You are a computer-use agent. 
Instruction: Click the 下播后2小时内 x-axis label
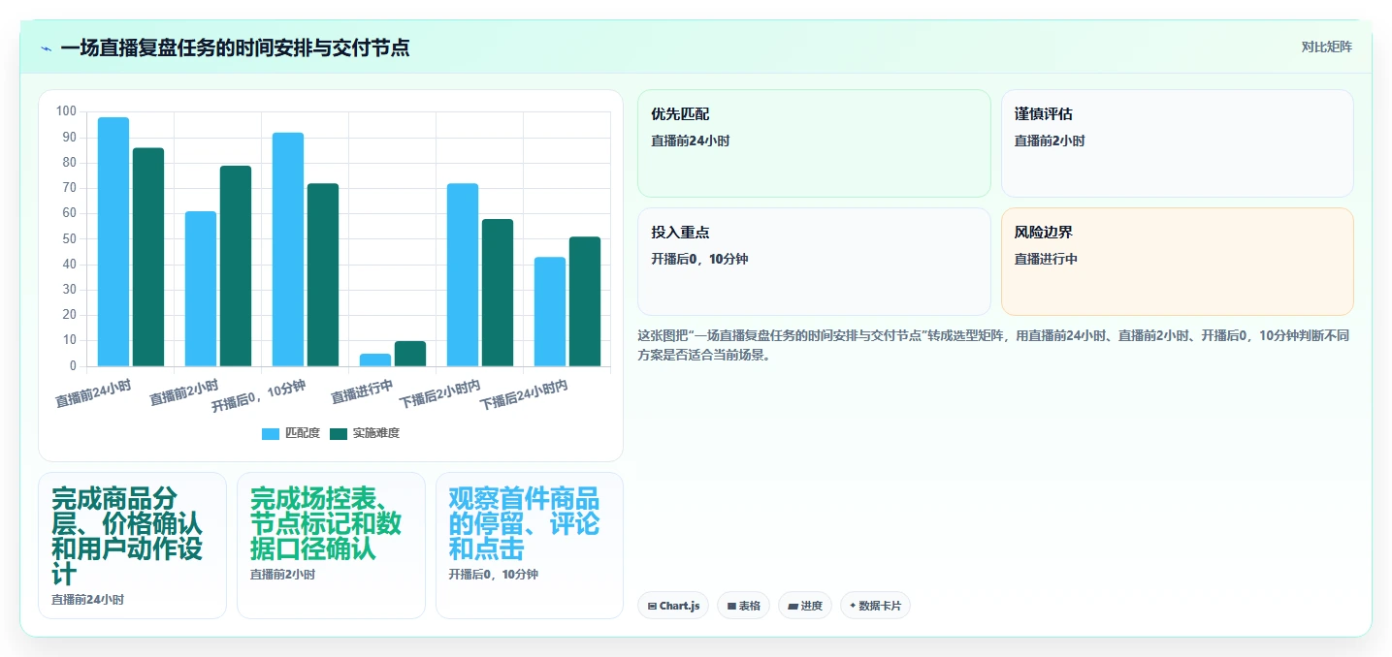440,392
